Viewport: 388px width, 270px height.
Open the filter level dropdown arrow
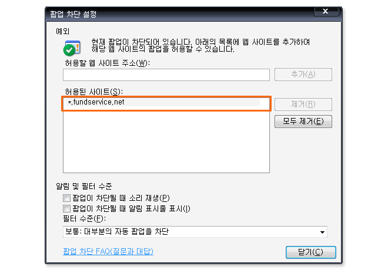click(322, 232)
